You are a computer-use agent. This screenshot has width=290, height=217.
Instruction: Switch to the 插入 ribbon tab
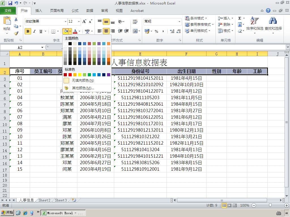tap(39, 11)
